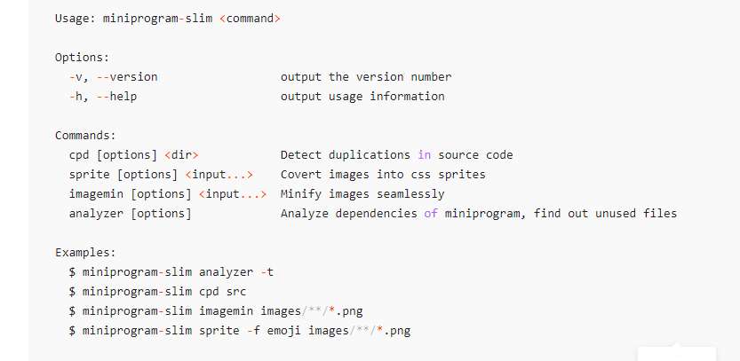This screenshot has height=361, width=740.
Task: Click the purple "of" keyword
Action: click(431, 214)
